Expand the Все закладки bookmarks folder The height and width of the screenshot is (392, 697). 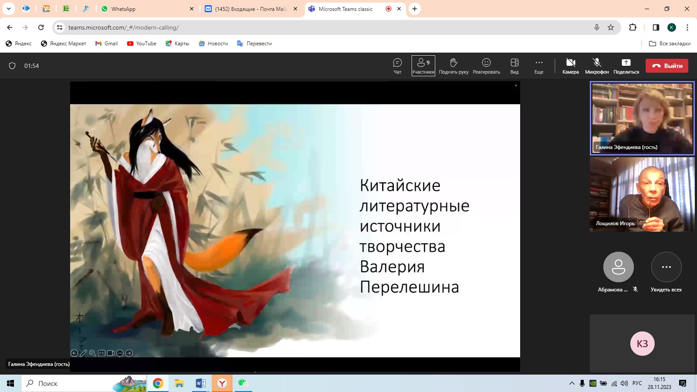[x=670, y=44]
